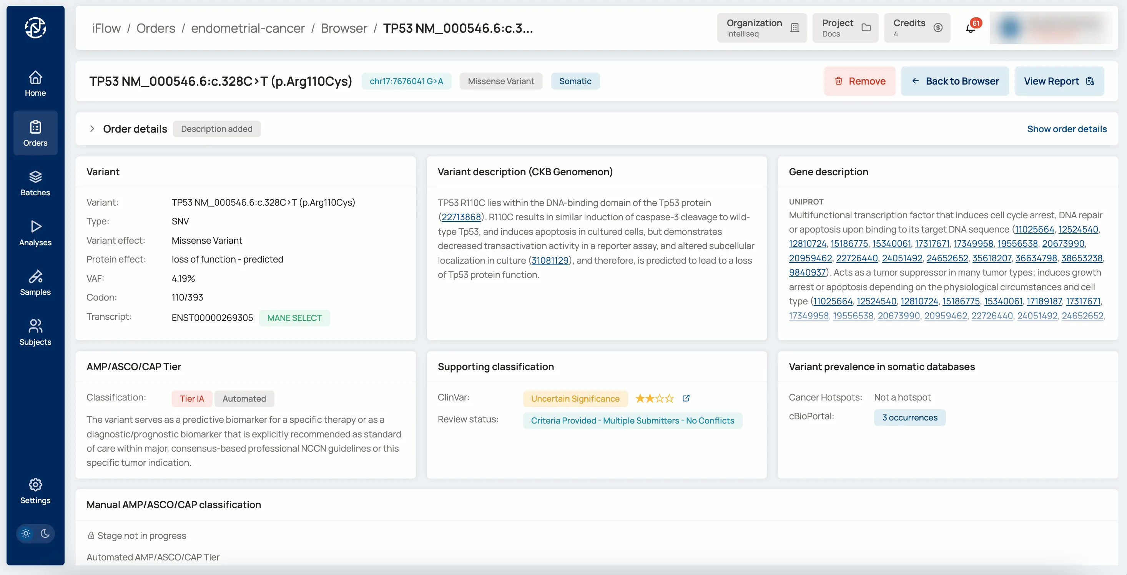Viewport: 1127px width, 575px height.
Task: Switch to light theme sun icon
Action: pos(26,533)
